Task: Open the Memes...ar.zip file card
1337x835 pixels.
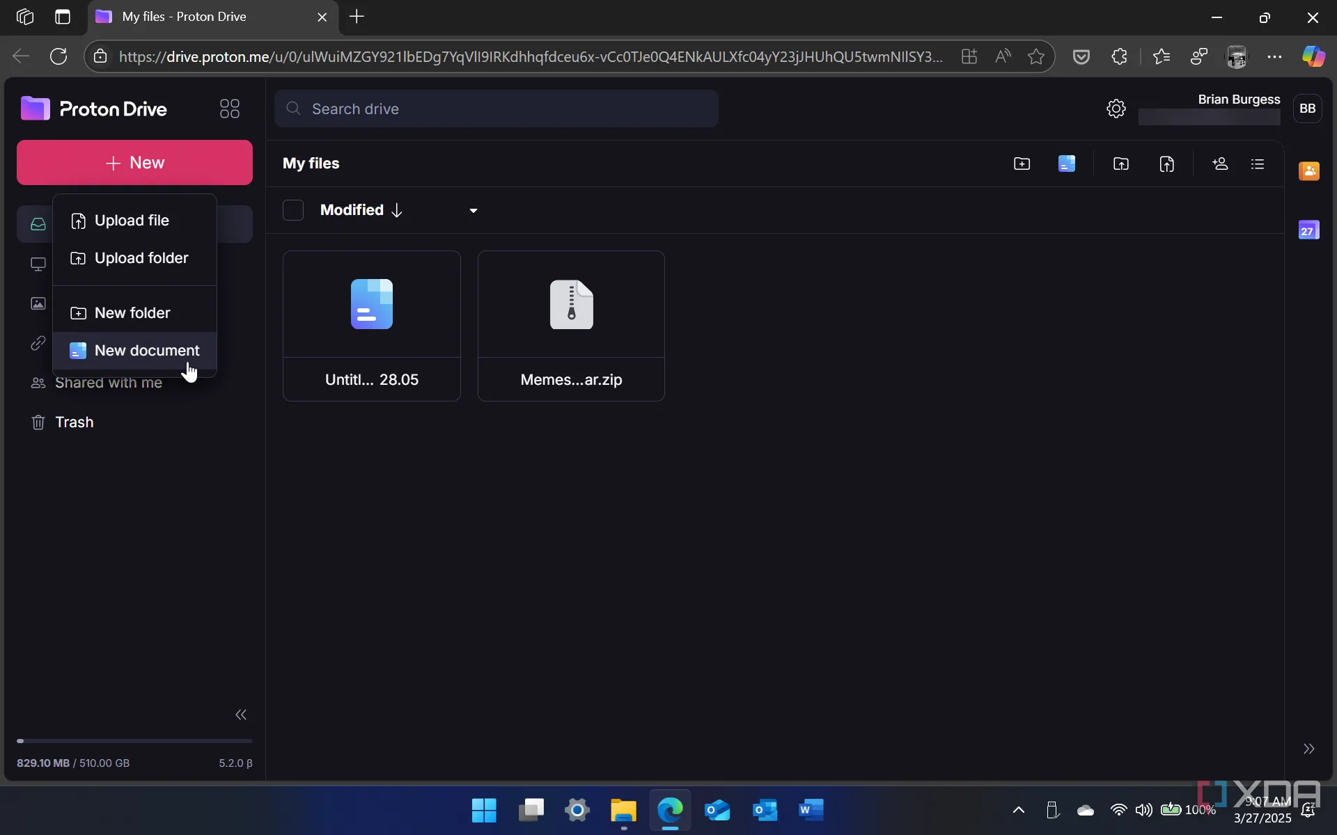Action: [x=571, y=326]
